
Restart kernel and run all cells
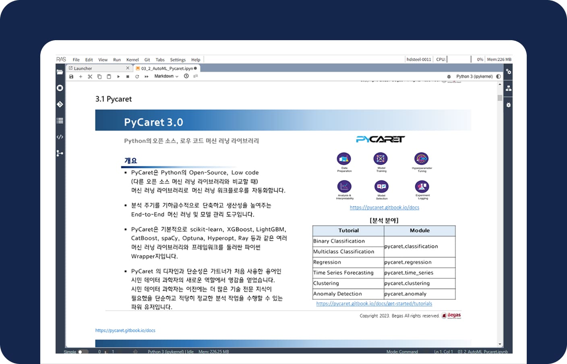147,76
